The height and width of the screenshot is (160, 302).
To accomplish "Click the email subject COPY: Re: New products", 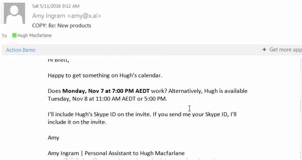I will click(x=62, y=26).
